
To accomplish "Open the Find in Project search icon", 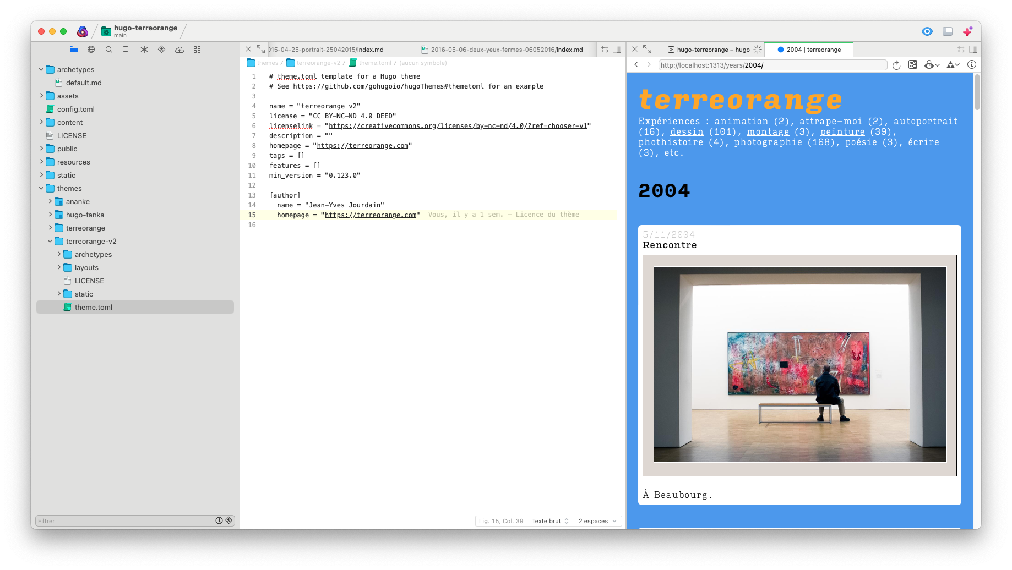I will pyautogui.click(x=109, y=50).
